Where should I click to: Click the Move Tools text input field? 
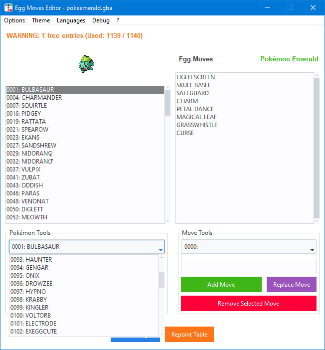tap(248, 266)
